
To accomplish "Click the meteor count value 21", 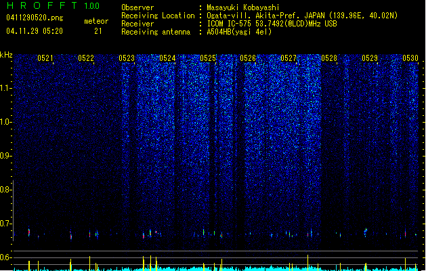I will point(98,31).
